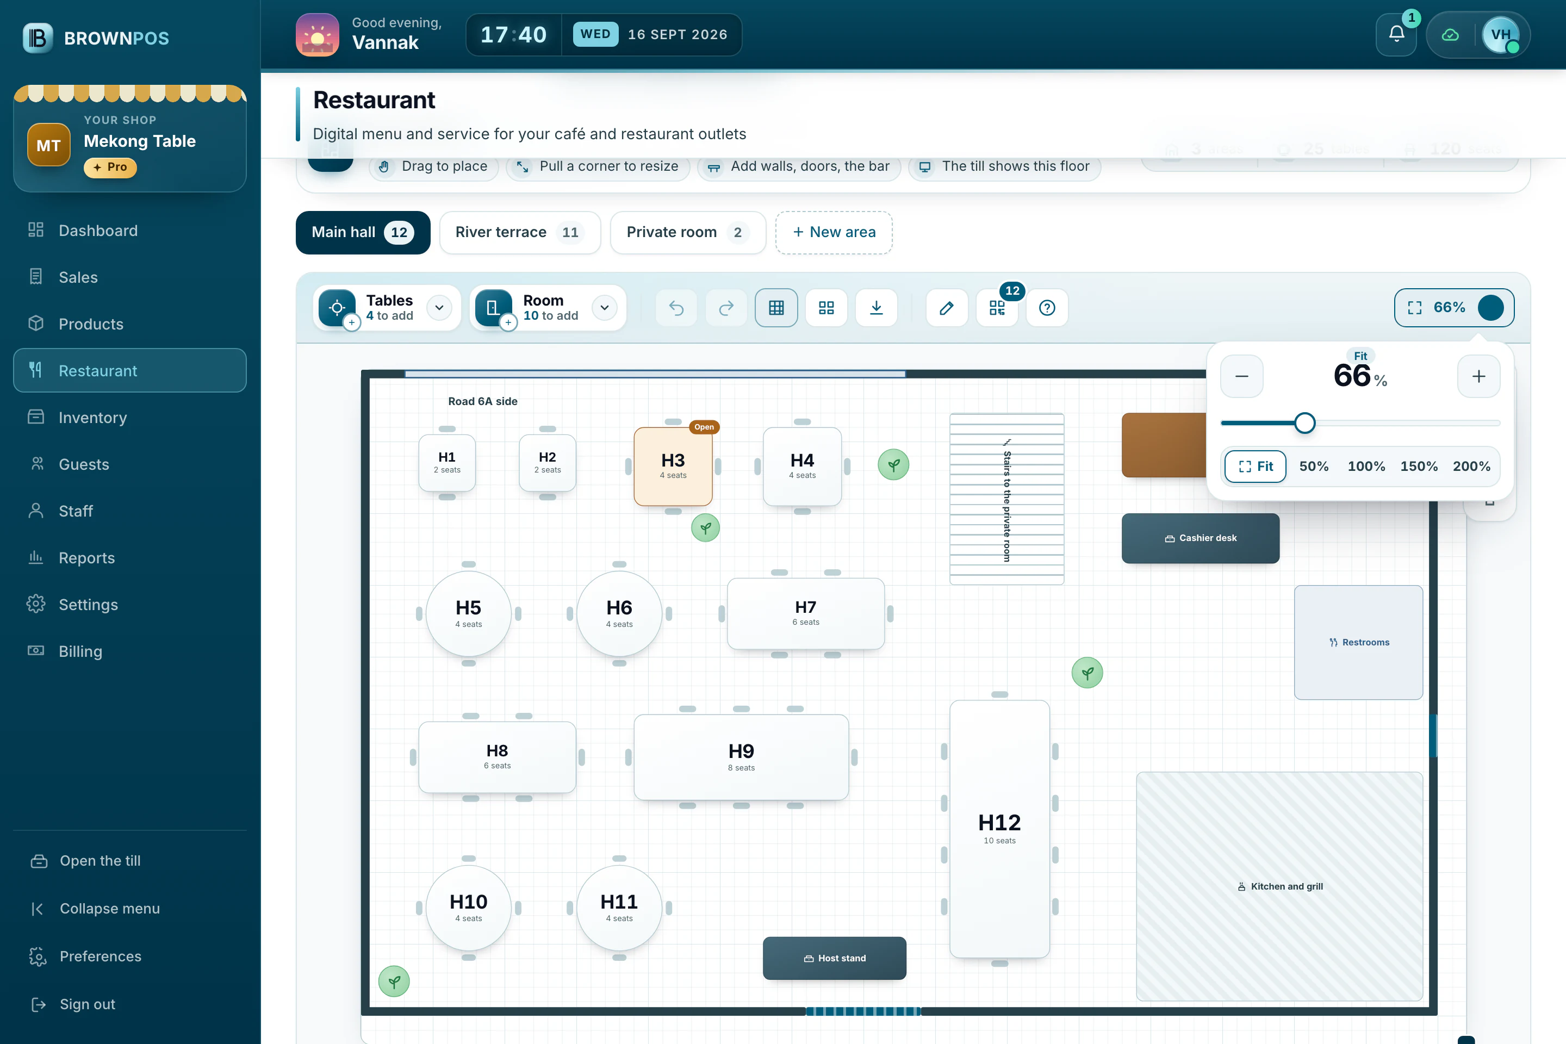Increase zoom with the plus button
Screen dimensions: 1566x1044
pyautogui.click(x=1479, y=376)
